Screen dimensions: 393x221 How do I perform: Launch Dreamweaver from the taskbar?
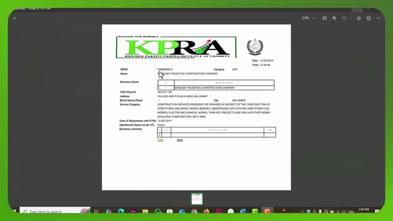tap(133, 211)
